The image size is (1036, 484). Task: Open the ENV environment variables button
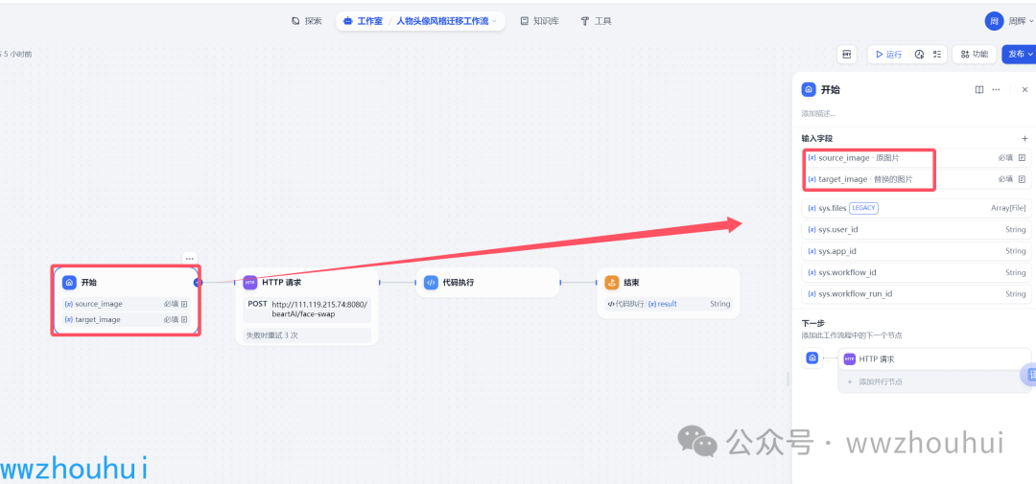[847, 55]
